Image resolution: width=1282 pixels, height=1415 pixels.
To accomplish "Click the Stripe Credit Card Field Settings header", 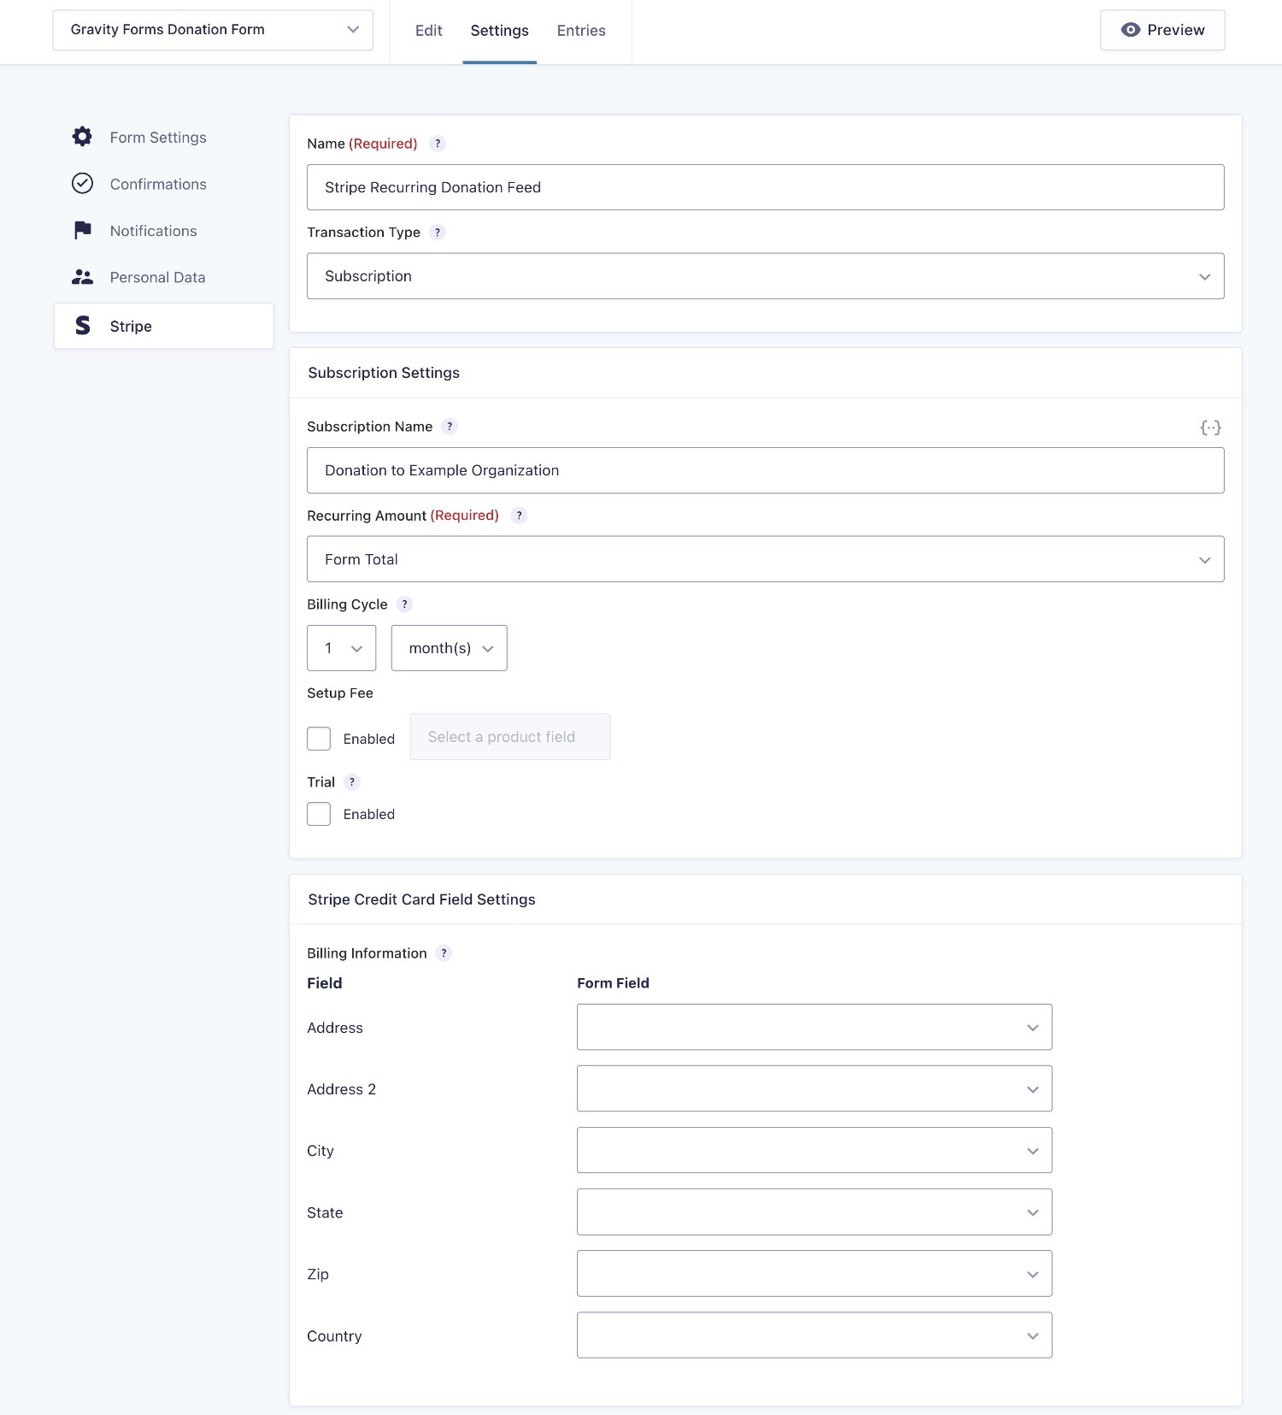I will pos(421,899).
